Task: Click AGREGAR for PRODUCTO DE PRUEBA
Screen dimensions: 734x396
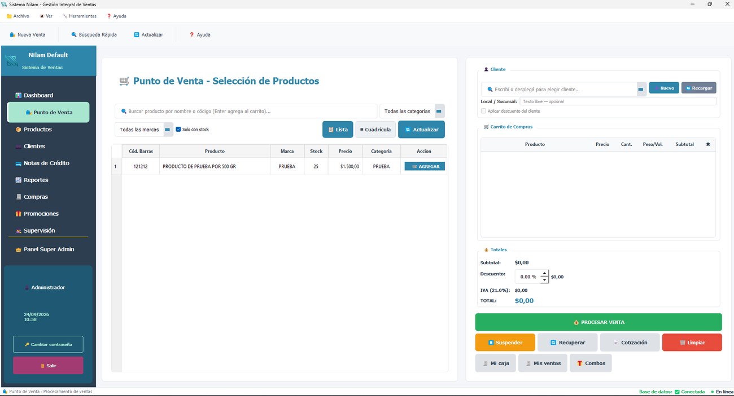Action: coord(425,166)
